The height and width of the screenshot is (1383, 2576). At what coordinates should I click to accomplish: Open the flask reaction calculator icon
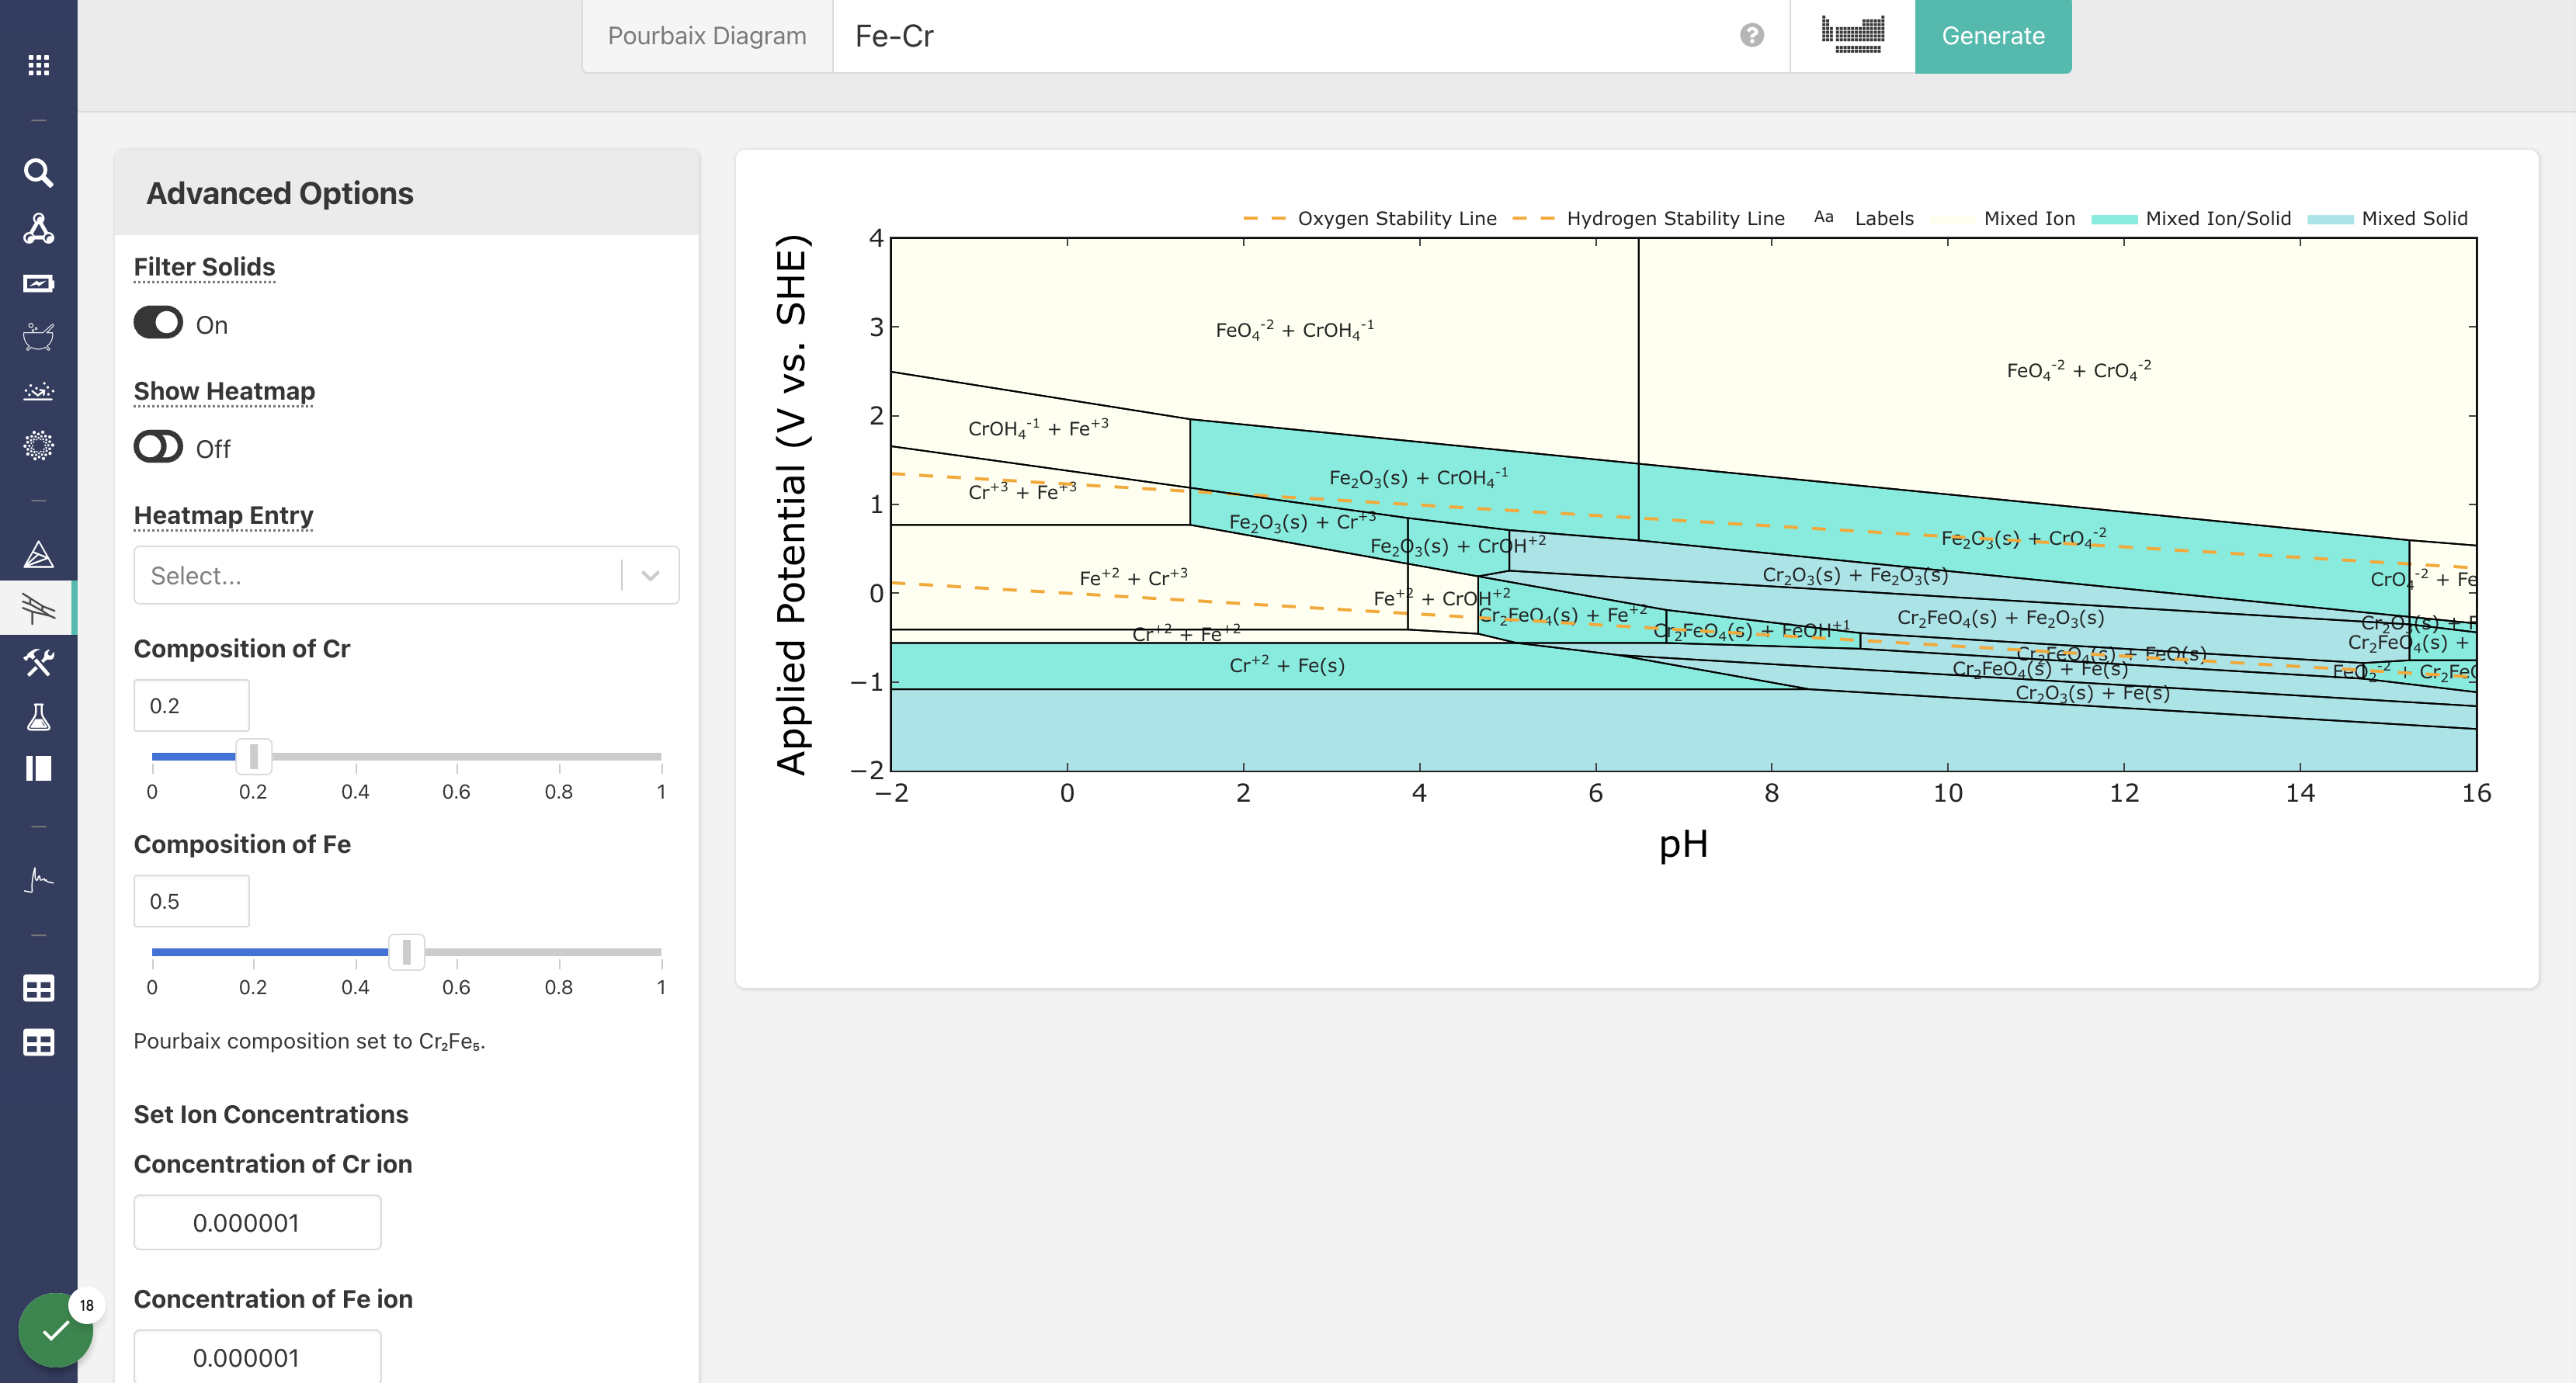38,716
